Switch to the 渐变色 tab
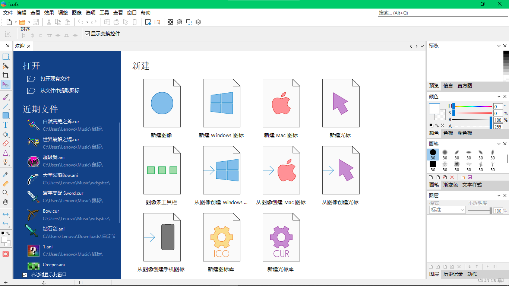509x286 pixels. [450, 185]
